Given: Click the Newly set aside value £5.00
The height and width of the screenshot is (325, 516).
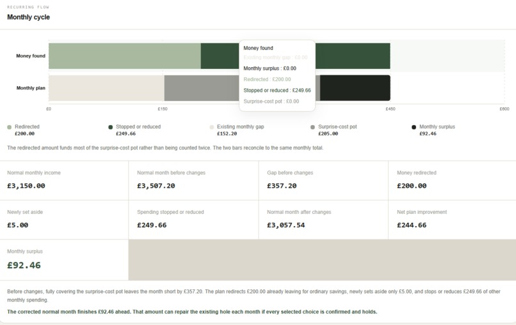Looking at the screenshot, I should click(18, 225).
